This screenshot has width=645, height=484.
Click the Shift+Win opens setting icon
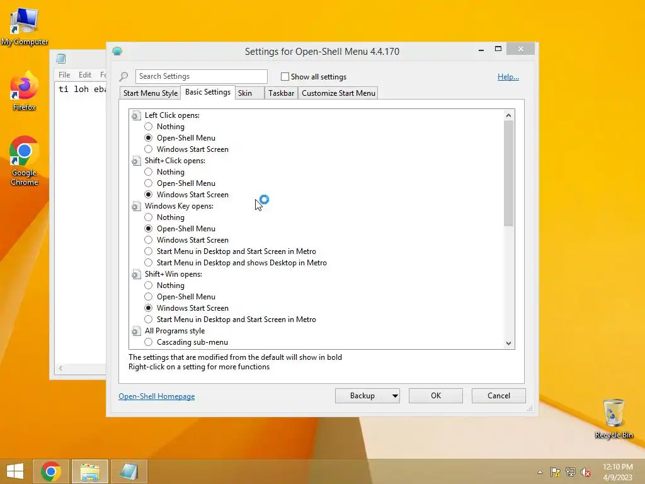tap(136, 275)
